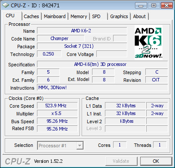Image resolution: width=175 pixels, height=168 pixels.
Task: Click the CPU-Z app icon in title bar
Action: tap(6, 6)
